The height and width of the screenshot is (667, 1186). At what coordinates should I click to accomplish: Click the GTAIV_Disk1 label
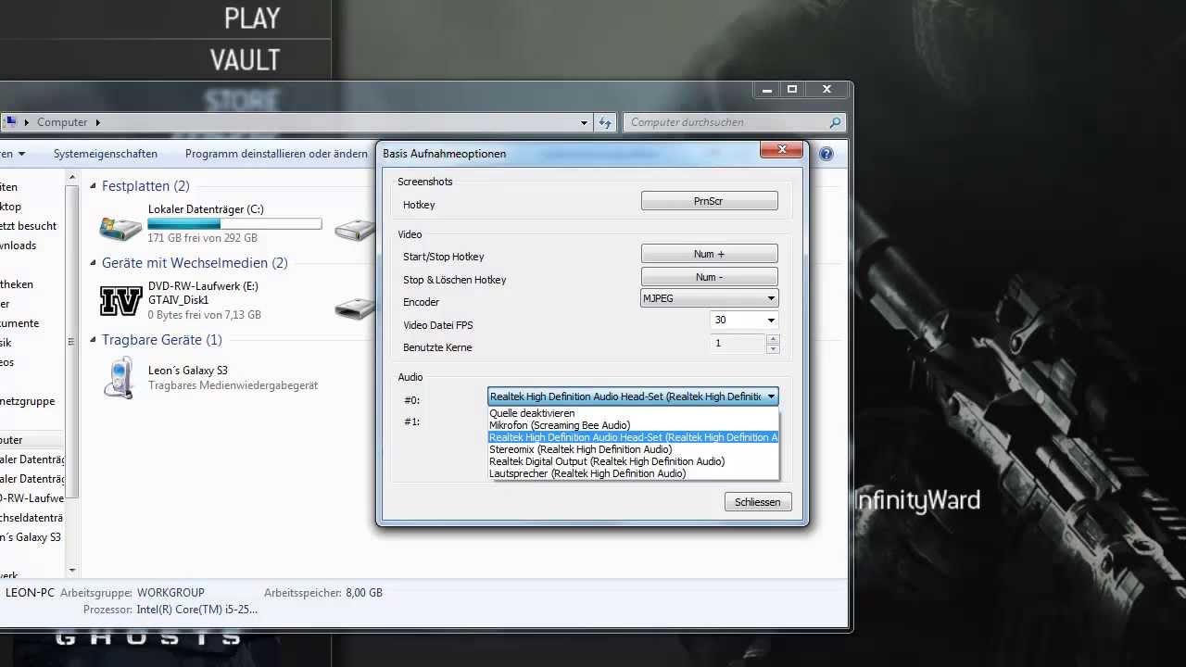point(178,300)
